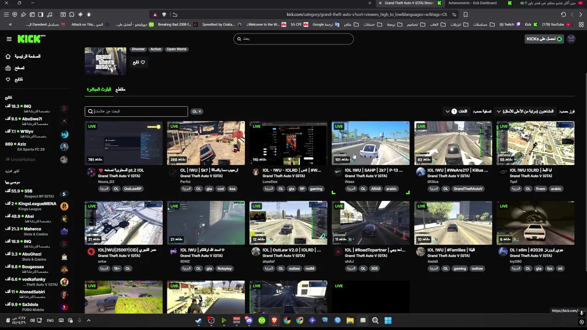Open the Home item in Kick sidebar
The height and width of the screenshot is (330, 587).
tap(22, 56)
